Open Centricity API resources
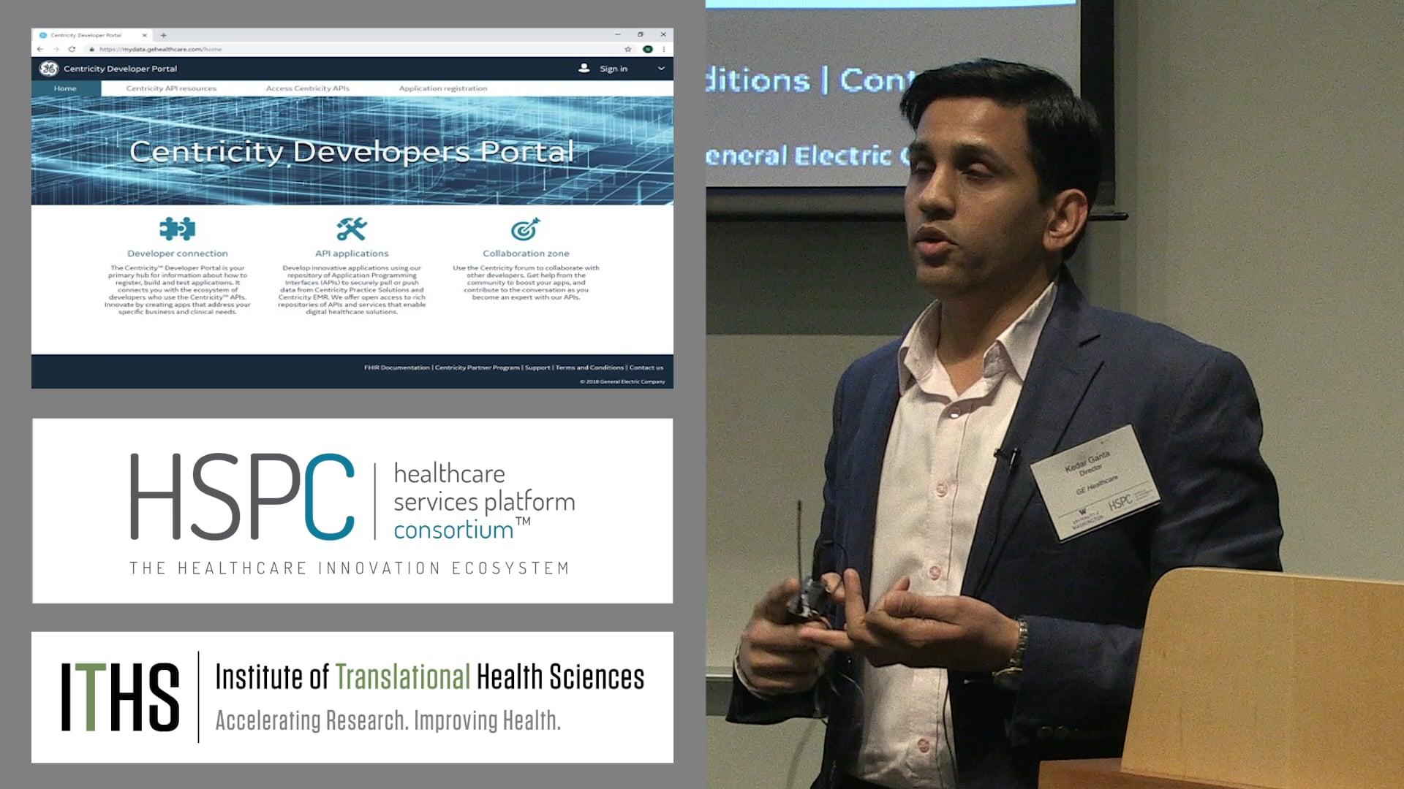 (171, 88)
